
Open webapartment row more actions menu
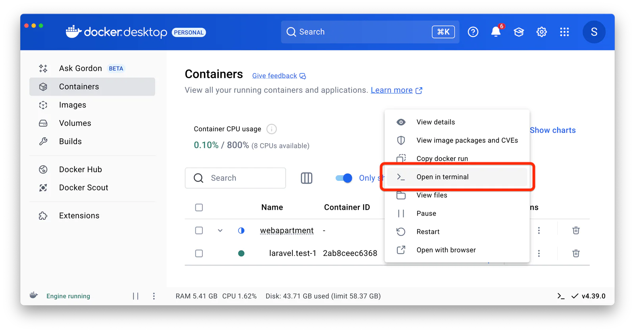point(539,230)
